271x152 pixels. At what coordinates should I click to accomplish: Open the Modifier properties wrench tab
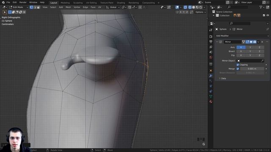pyautogui.click(x=211, y=76)
